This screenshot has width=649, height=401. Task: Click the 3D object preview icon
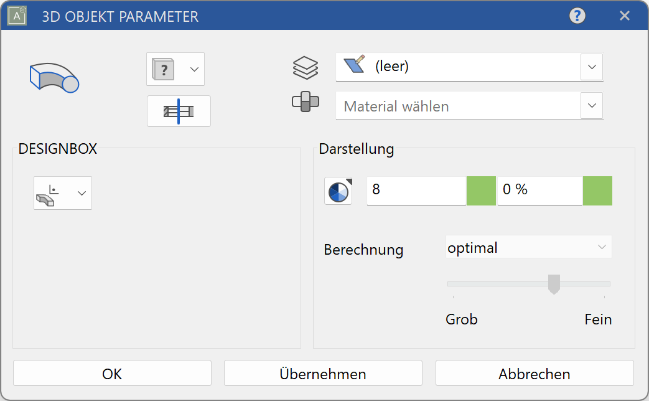pos(54,77)
